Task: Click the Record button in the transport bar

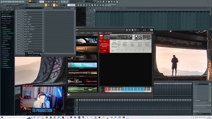Action: tap(38, 2)
